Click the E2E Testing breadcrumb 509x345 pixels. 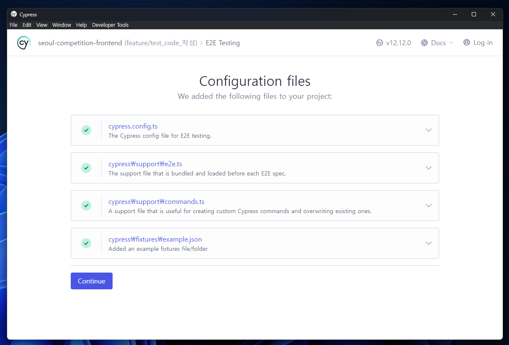(223, 43)
